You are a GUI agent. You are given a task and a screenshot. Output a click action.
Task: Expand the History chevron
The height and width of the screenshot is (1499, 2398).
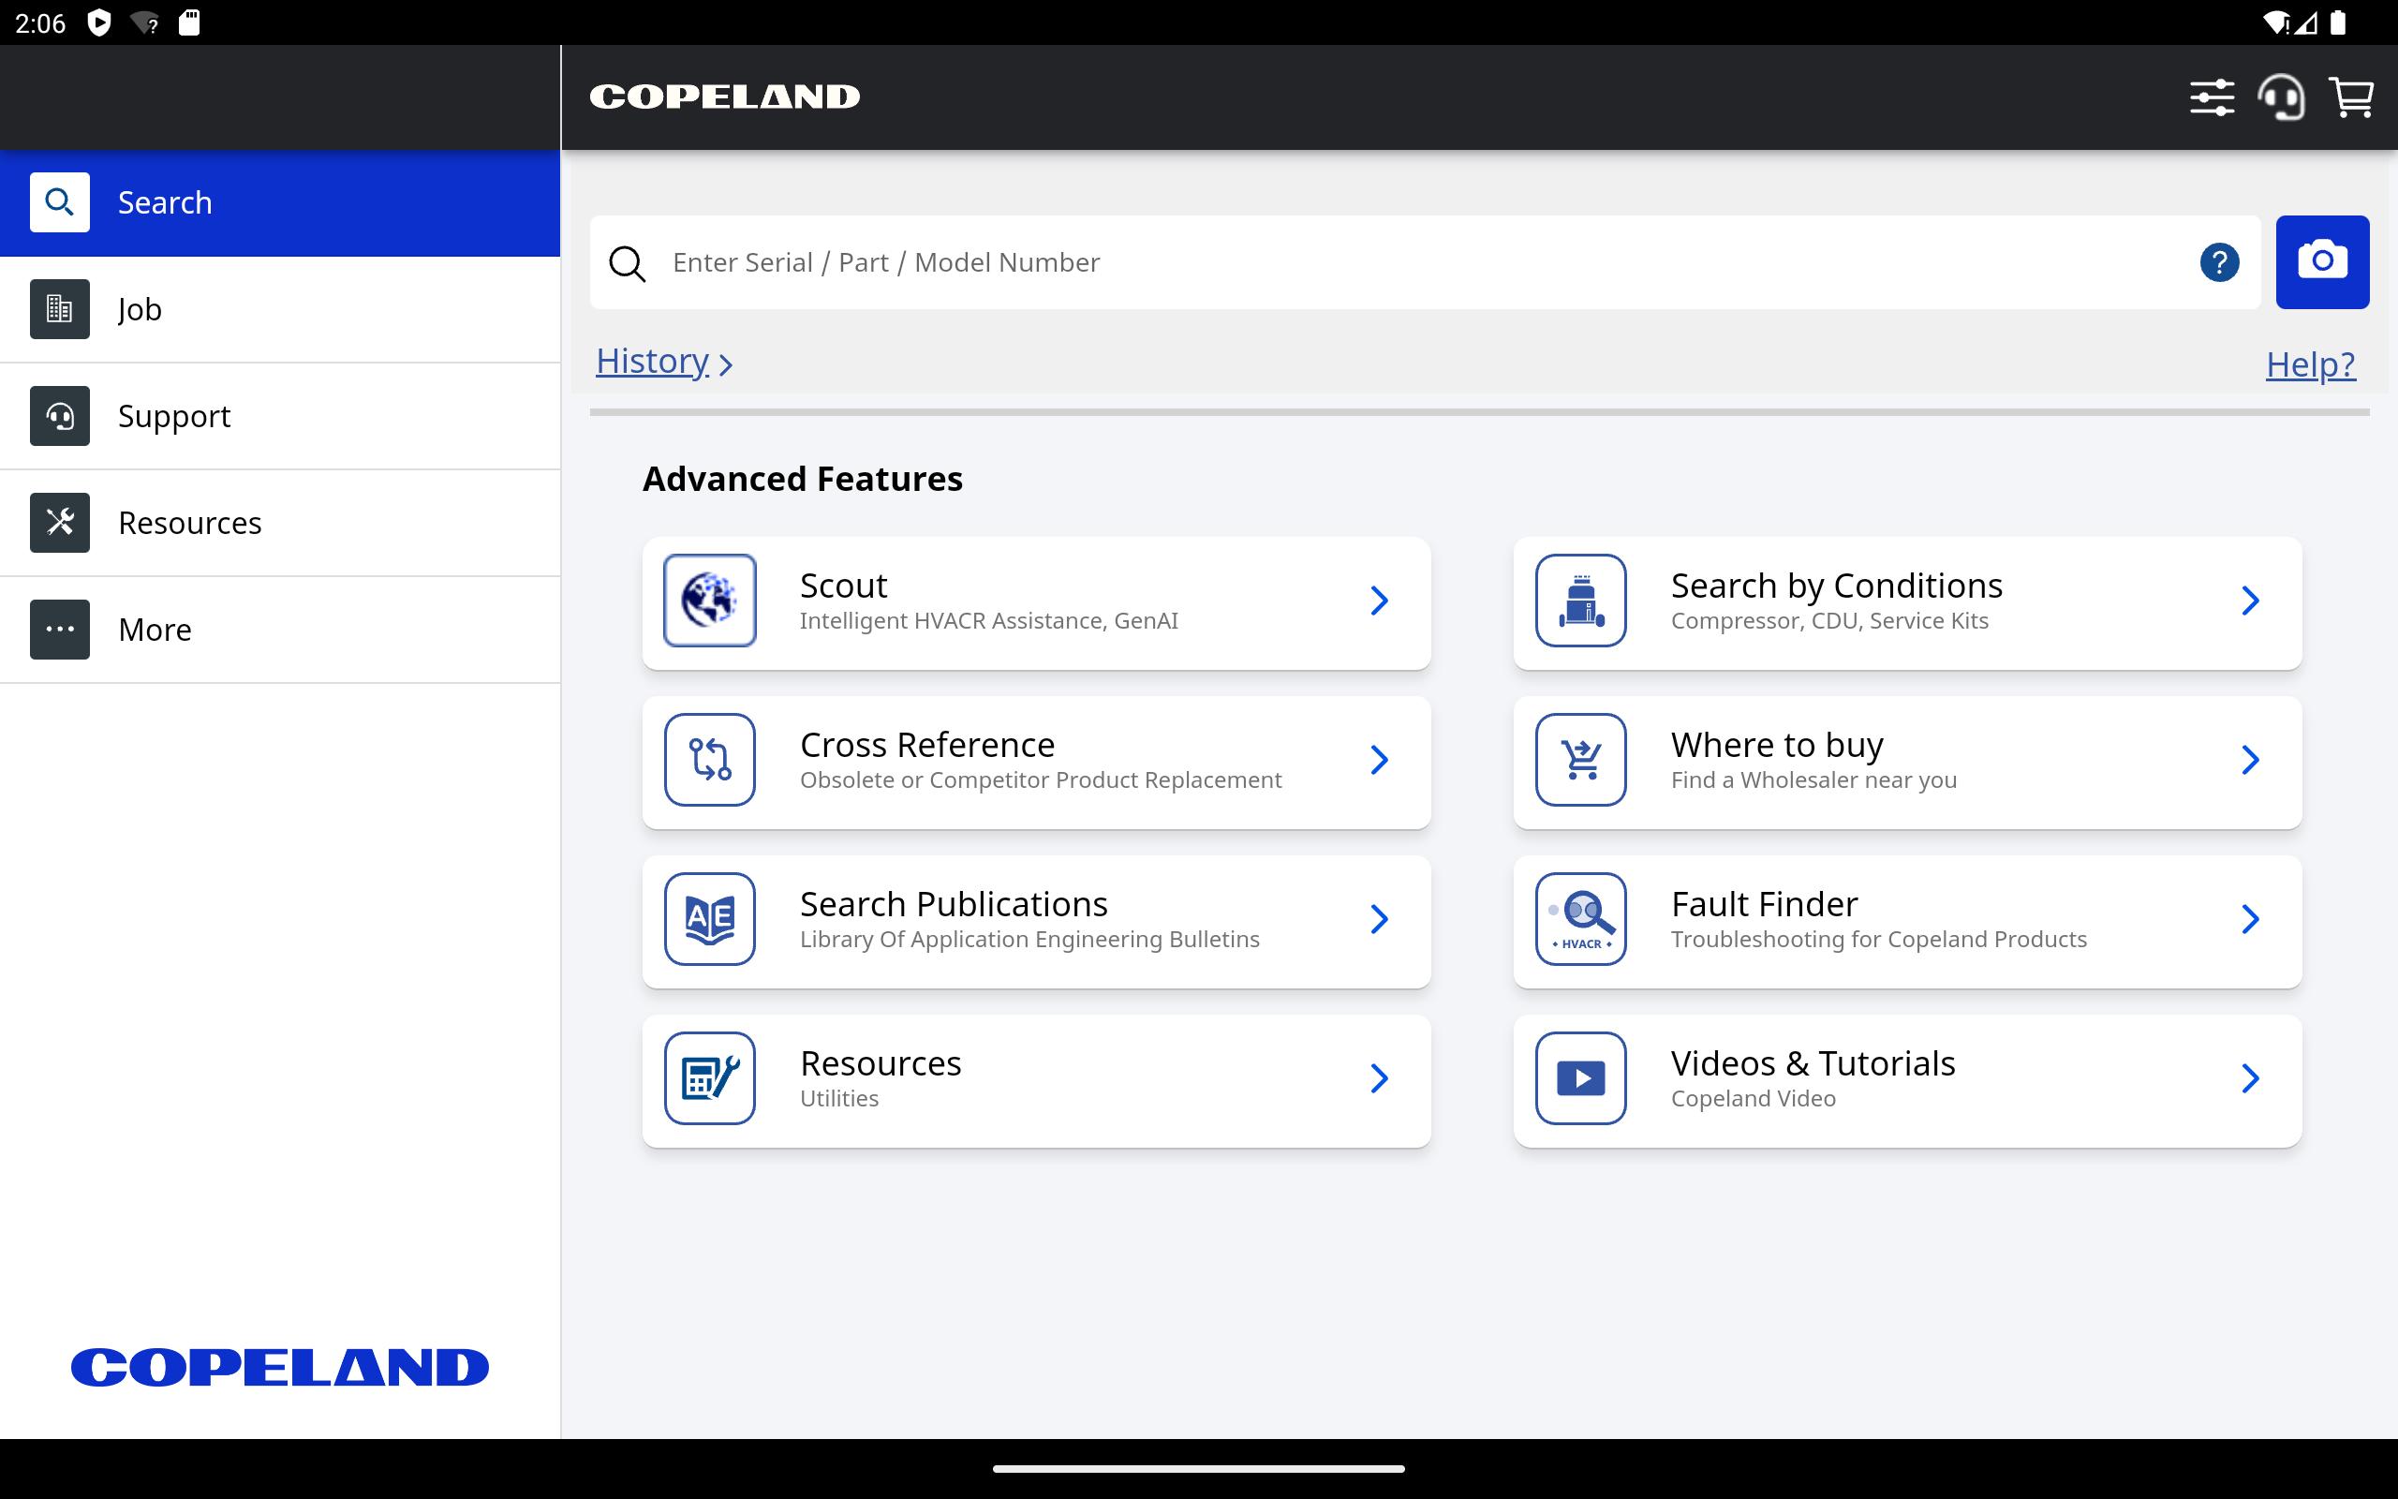726,364
